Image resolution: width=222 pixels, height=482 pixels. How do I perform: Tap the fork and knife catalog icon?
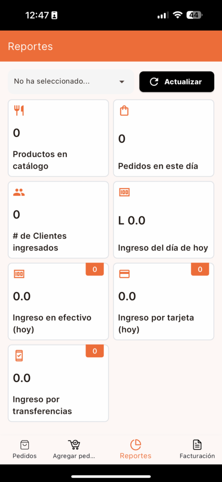point(19,111)
